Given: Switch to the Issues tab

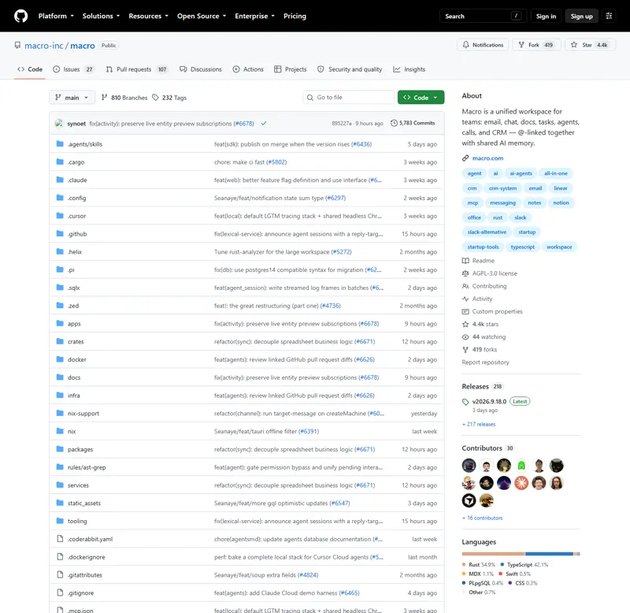Looking at the screenshot, I should click(x=73, y=69).
